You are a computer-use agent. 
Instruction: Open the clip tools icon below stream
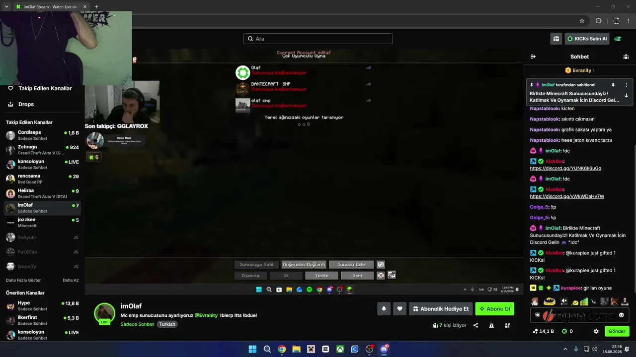coord(507,325)
